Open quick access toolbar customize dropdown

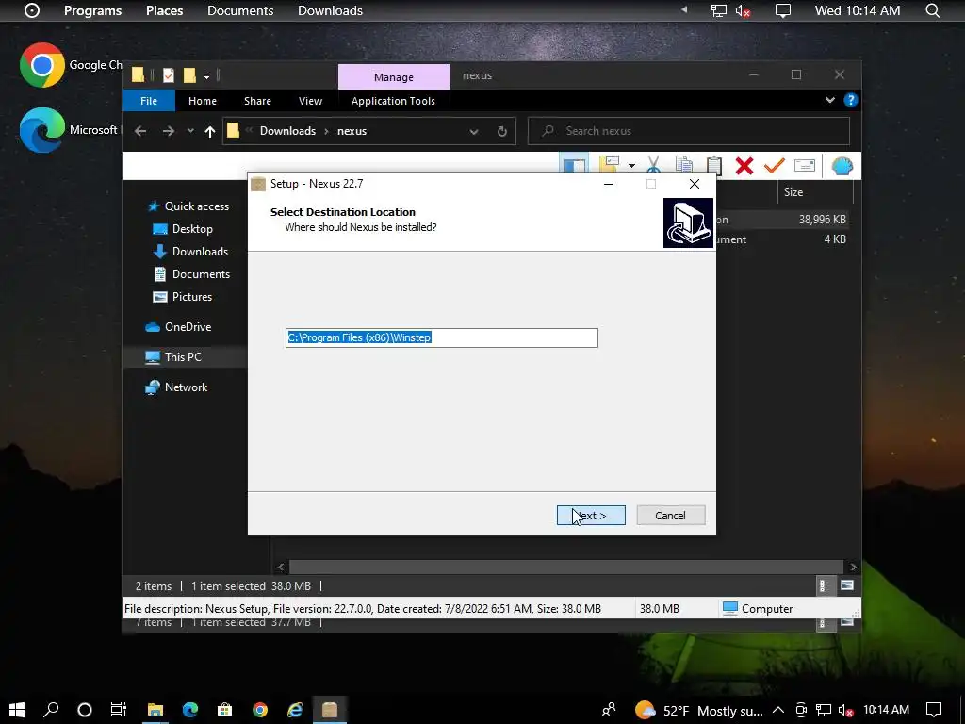tap(206, 75)
